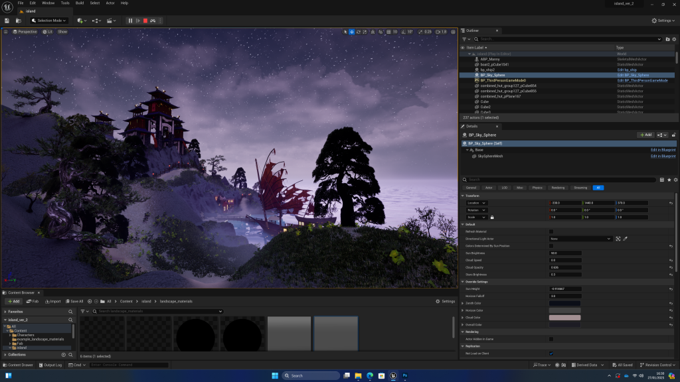Open the Details property matrix grid icon
This screenshot has width=680, height=382.
coord(662,180)
